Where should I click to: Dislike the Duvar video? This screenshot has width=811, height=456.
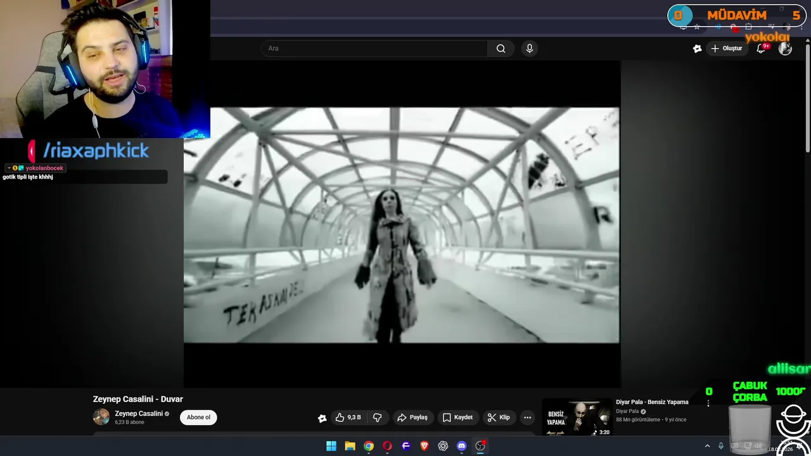point(377,417)
